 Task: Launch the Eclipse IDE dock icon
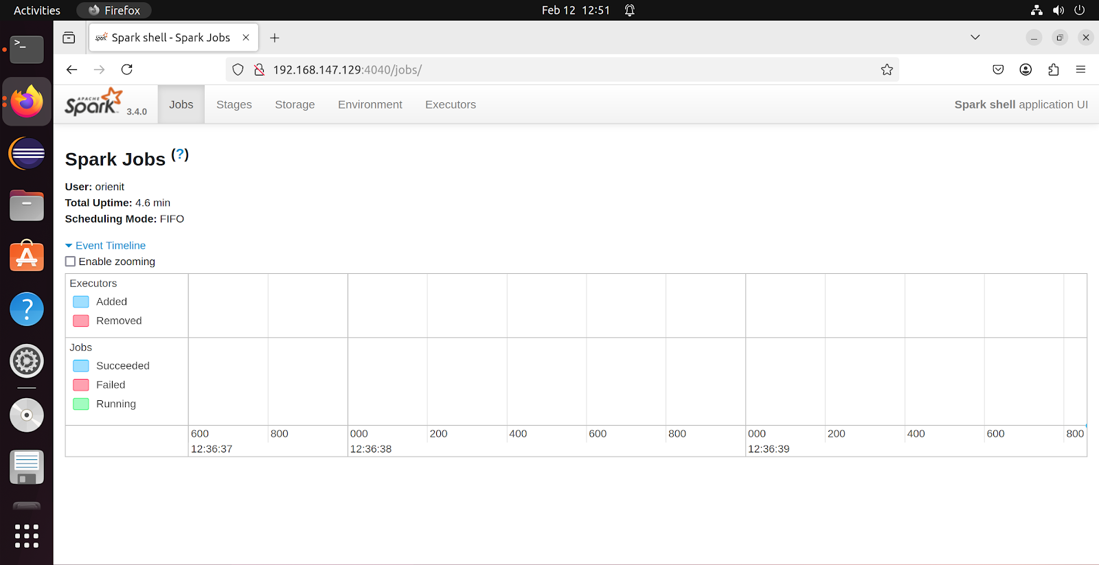coord(27,153)
